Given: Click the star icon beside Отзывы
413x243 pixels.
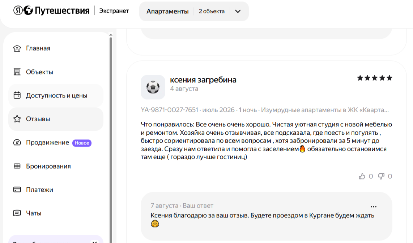Looking at the screenshot, I should [17, 119].
